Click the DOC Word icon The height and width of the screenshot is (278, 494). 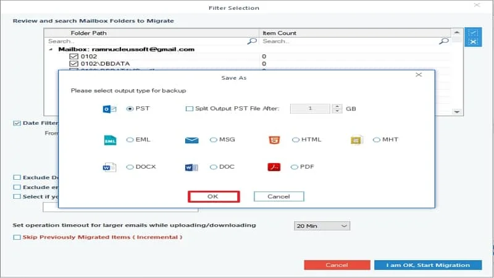click(191, 167)
